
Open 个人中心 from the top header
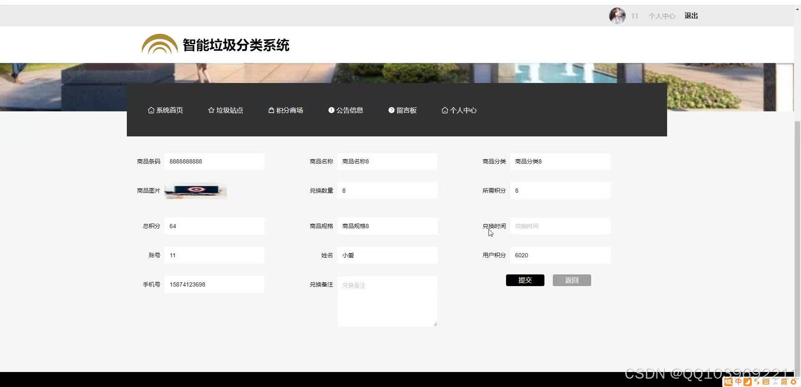click(x=662, y=15)
